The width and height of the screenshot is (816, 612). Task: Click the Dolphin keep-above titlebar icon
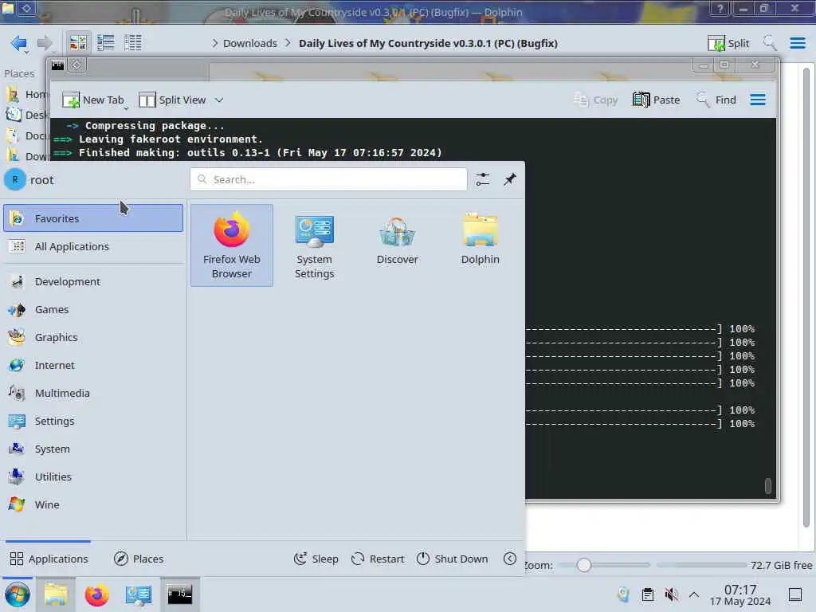(x=26, y=8)
